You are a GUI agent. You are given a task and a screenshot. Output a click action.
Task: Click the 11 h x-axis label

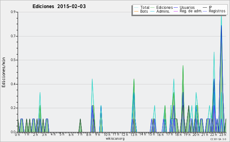point(116,134)
